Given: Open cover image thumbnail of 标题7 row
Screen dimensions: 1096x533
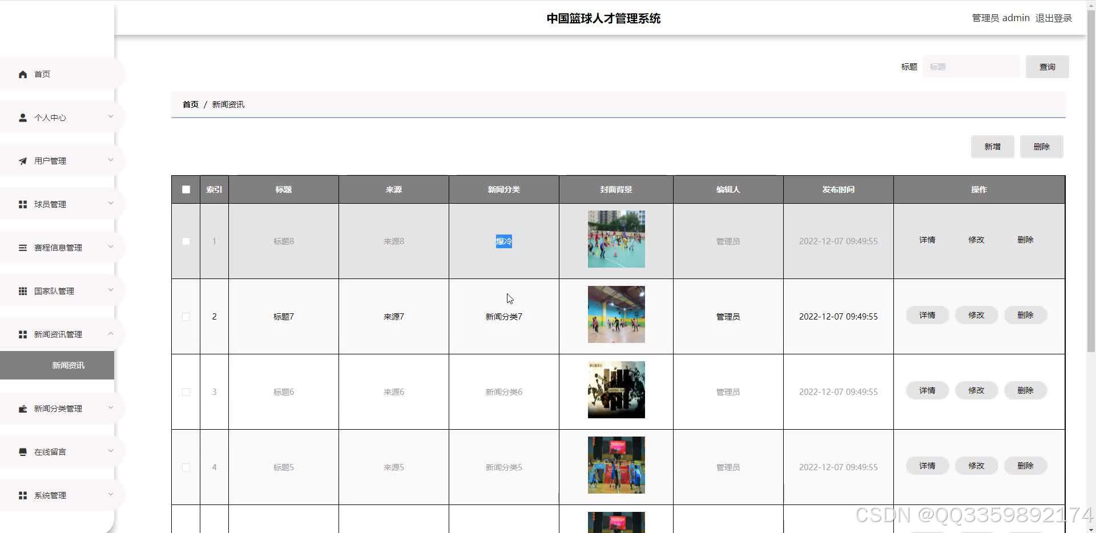Looking at the screenshot, I should click(616, 314).
